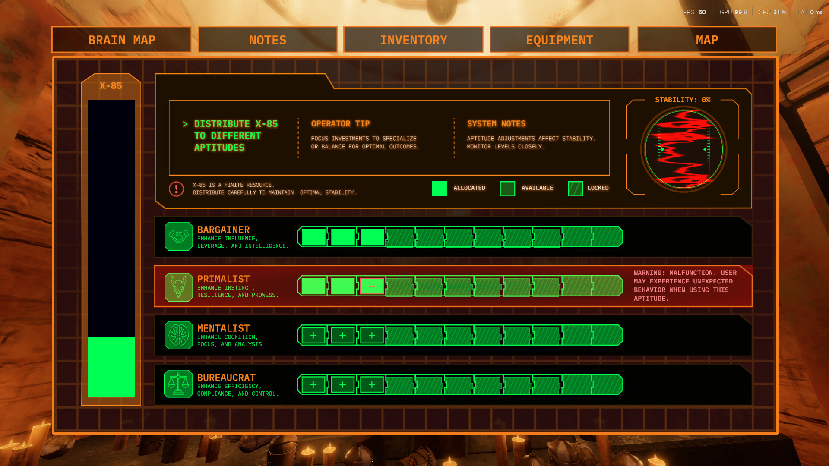Select the Bureaucrat scales icon
Screen dimensions: 829x466
click(x=178, y=384)
